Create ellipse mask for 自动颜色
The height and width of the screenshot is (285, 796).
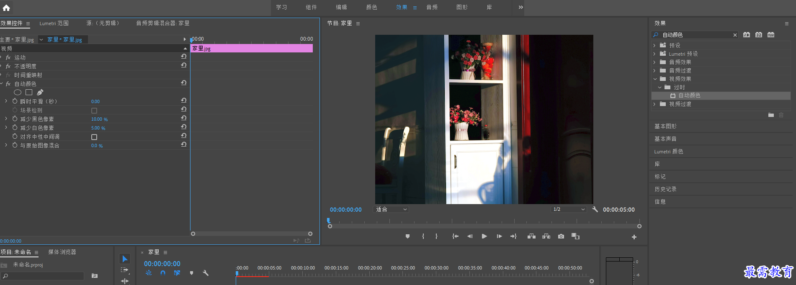(x=18, y=92)
